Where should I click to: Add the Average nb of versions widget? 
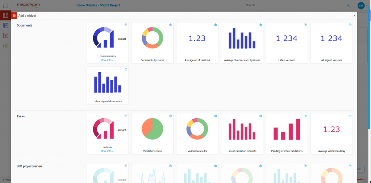tap(197, 43)
